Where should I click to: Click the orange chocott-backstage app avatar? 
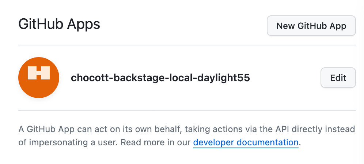39,78
